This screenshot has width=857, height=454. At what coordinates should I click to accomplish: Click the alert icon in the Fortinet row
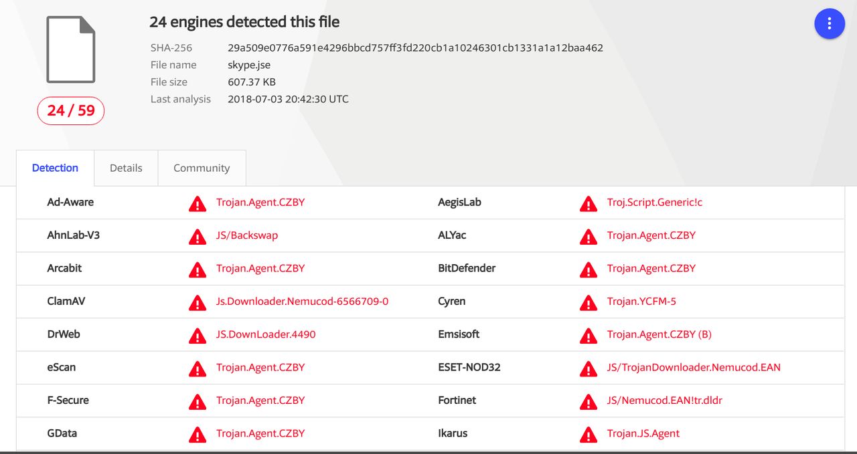coord(589,401)
